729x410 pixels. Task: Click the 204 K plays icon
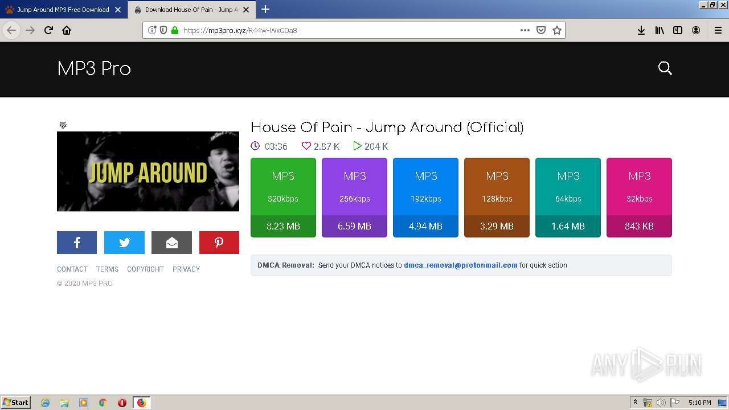[x=357, y=146]
